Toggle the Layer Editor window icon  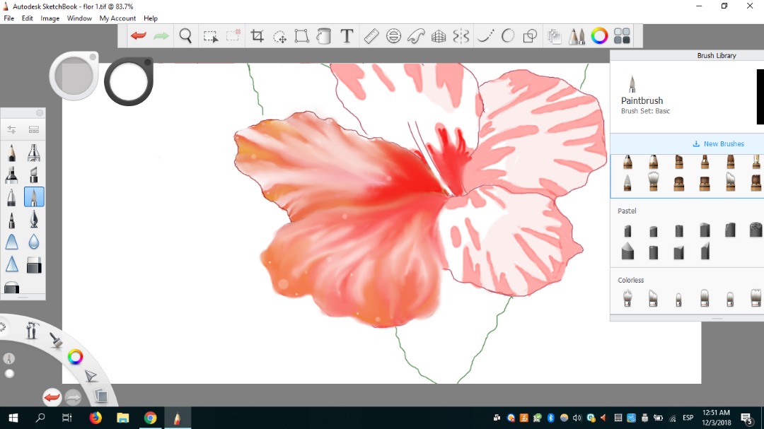pos(554,36)
